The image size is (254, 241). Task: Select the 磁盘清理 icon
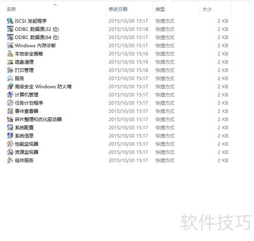10,62
